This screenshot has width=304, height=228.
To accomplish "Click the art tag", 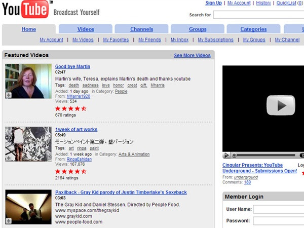I will [x=71, y=148].
